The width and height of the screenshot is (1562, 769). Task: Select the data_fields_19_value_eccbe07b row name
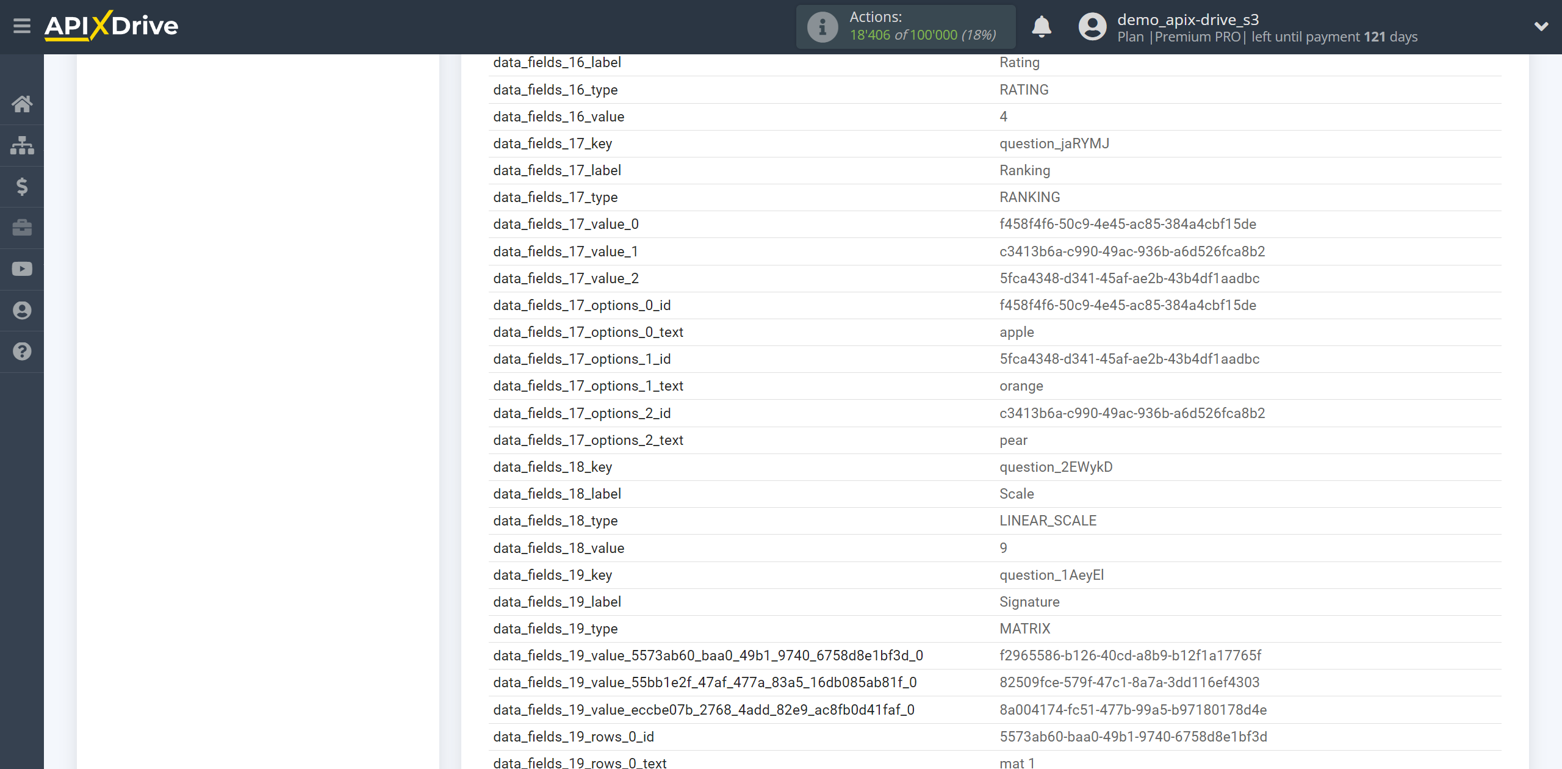coord(704,710)
